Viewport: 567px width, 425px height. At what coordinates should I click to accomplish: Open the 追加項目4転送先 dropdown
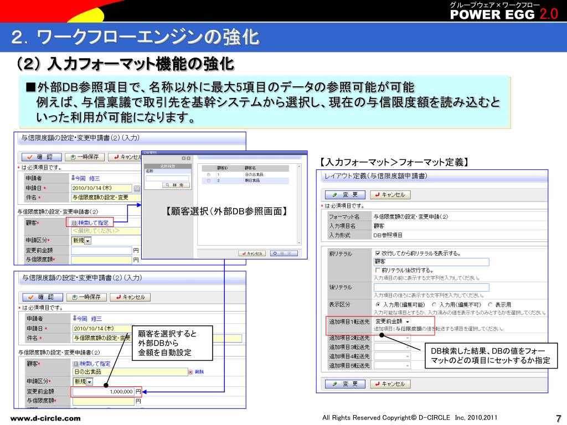392,356
